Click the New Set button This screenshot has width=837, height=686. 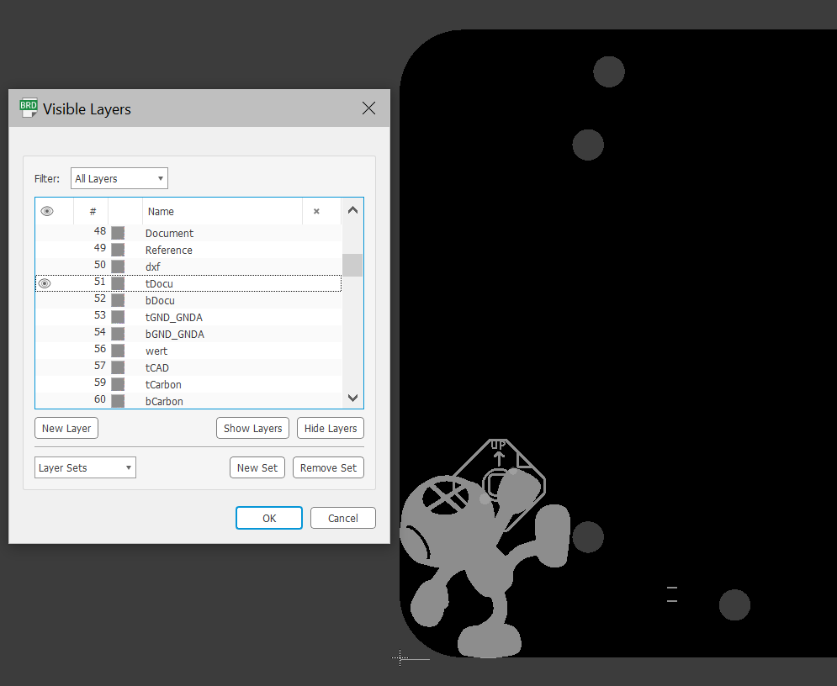click(257, 467)
